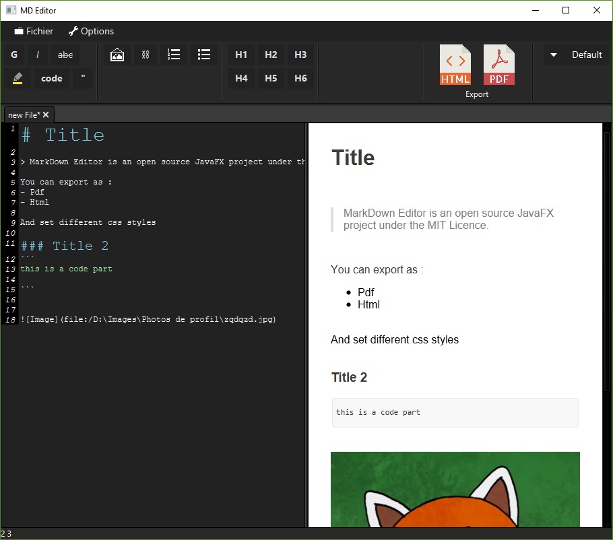Viewport: 613px width, 540px height.
Task: Select the highlighter tool
Action: (x=18, y=79)
